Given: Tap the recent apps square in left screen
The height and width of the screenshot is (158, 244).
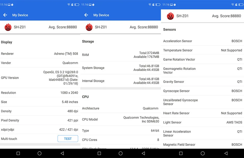Looking at the screenshot, I should [18, 153].
